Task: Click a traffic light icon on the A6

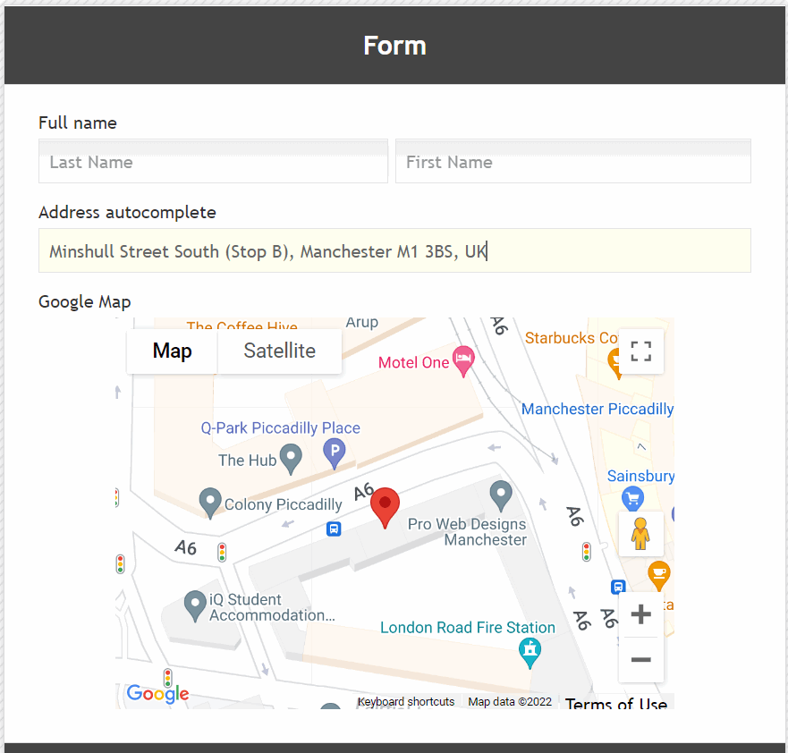Action: click(222, 552)
